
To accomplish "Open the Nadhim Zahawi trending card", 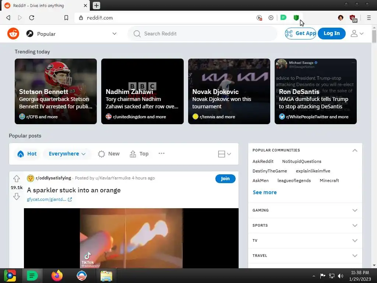I will [142, 91].
